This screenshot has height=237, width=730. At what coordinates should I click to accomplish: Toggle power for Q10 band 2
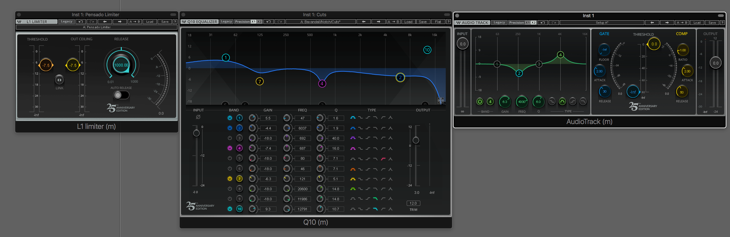(x=230, y=128)
